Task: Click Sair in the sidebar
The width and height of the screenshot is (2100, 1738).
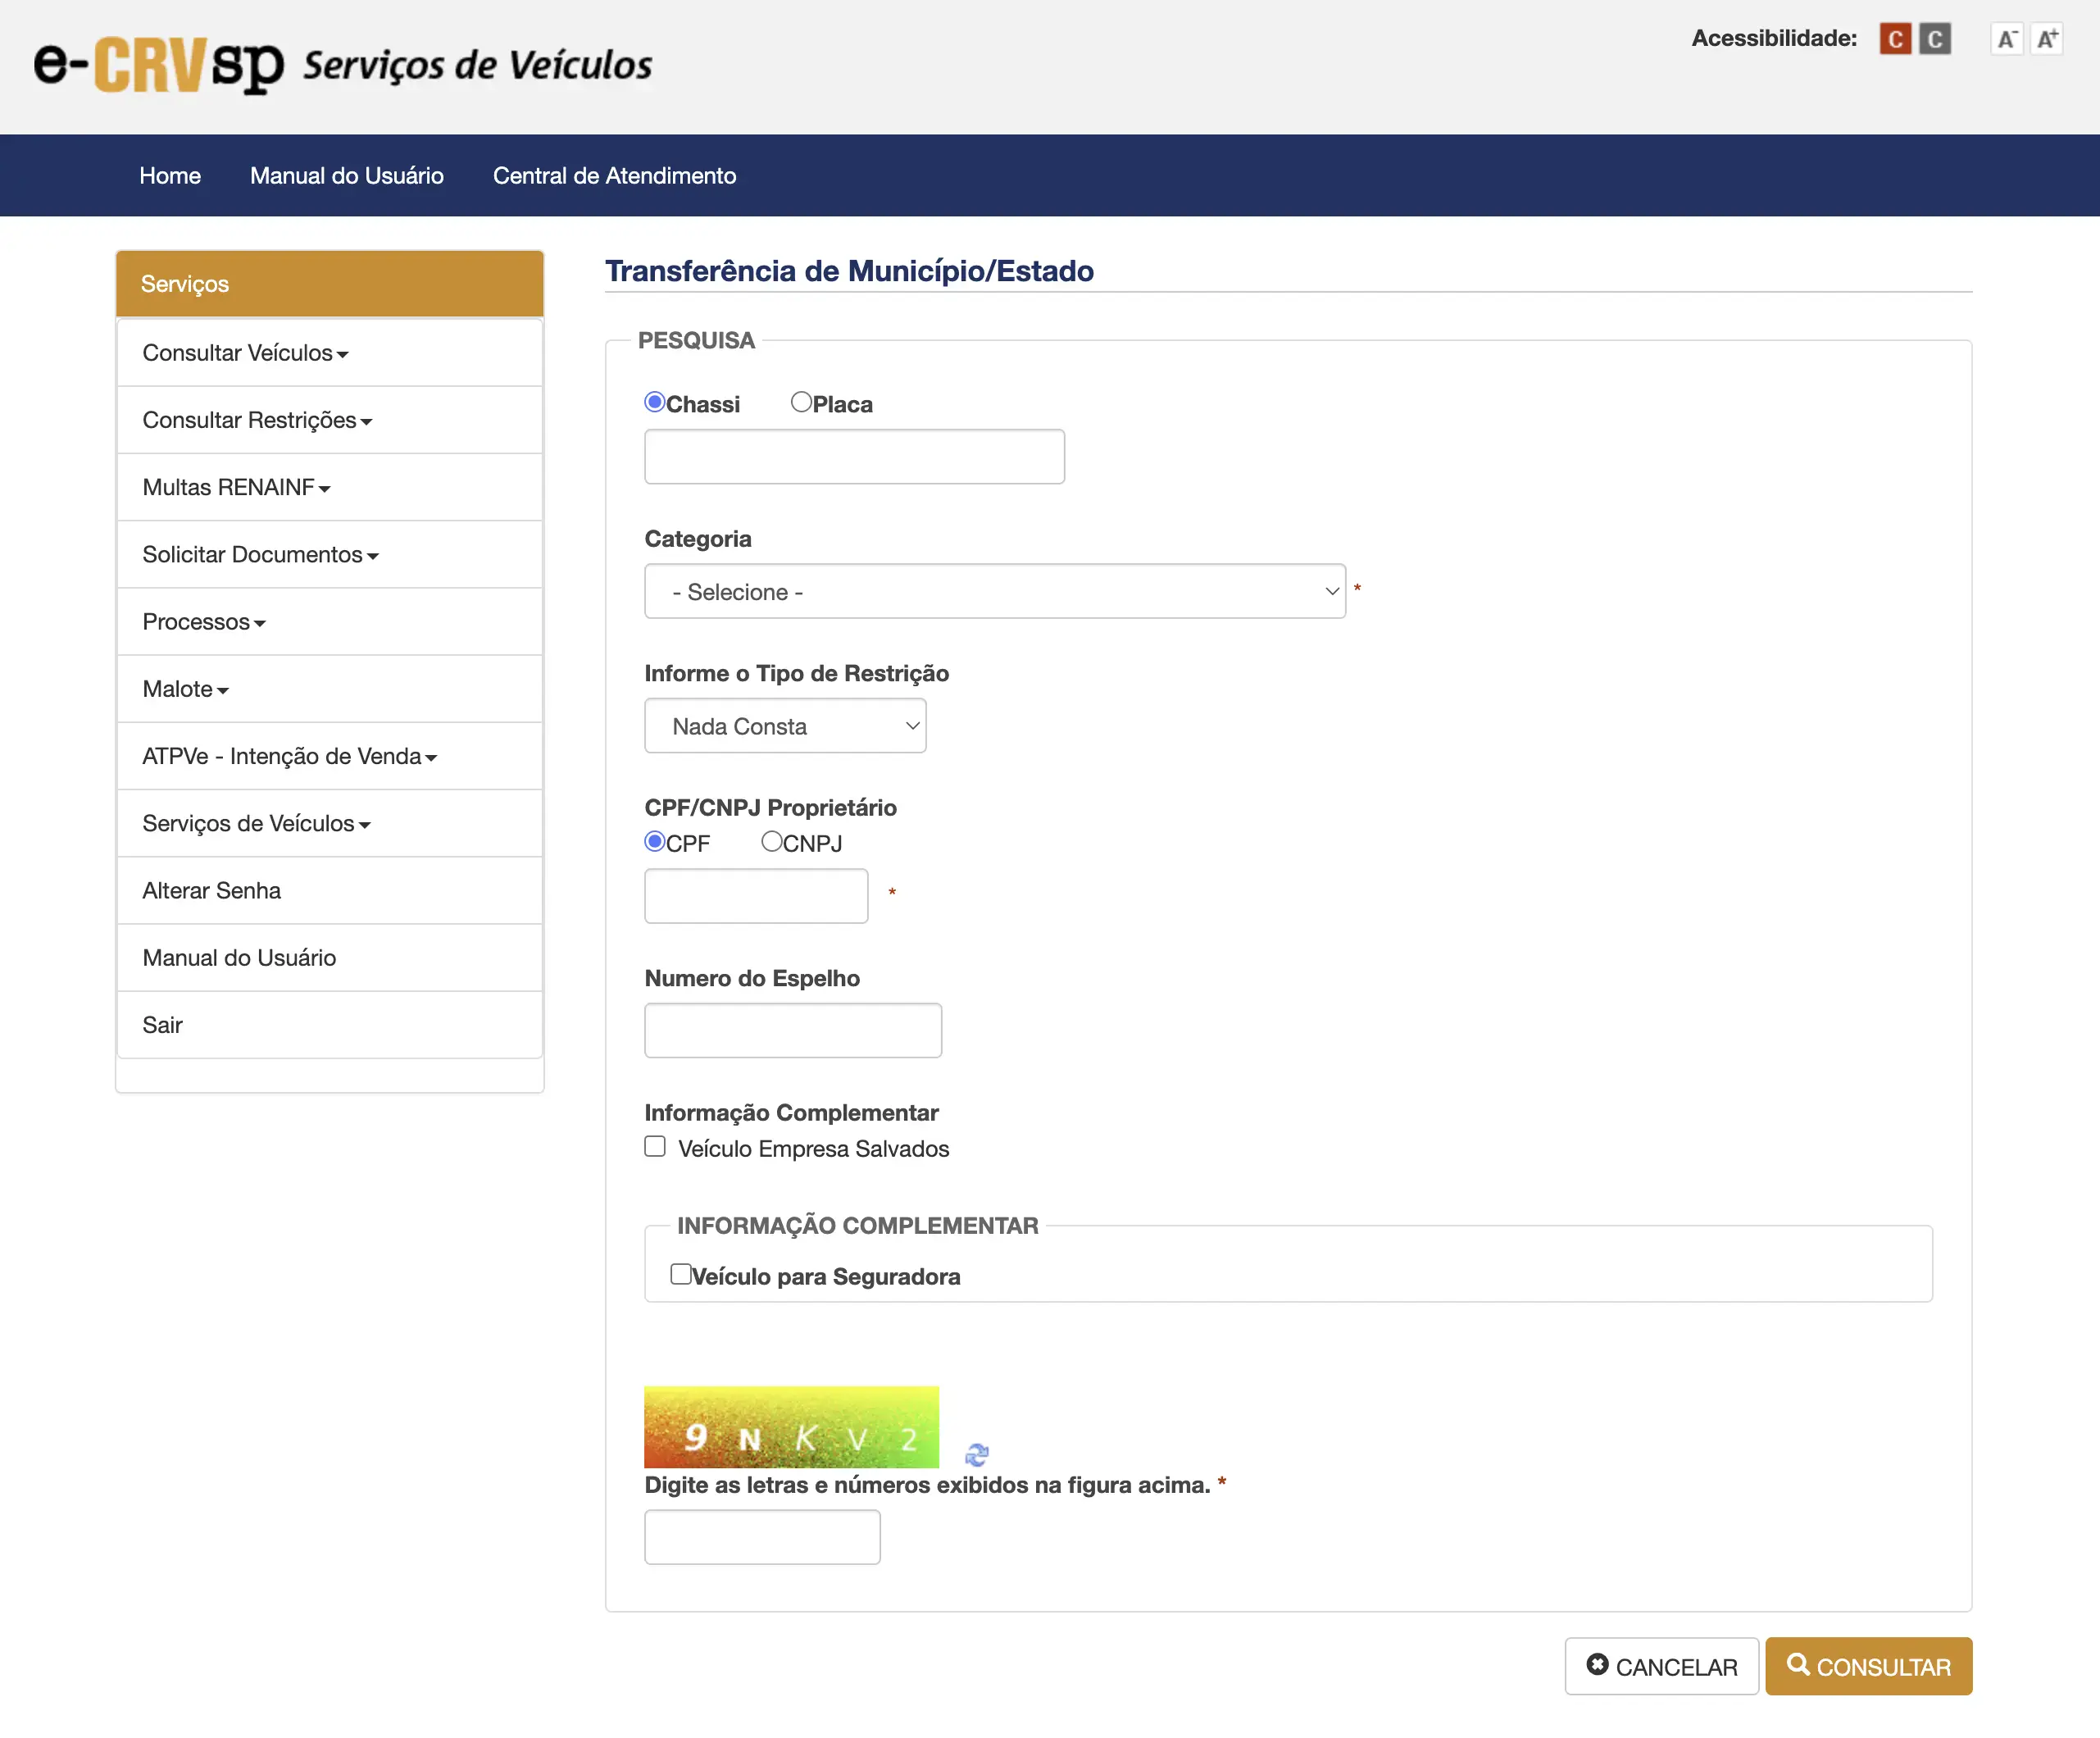Action: (x=163, y=1025)
